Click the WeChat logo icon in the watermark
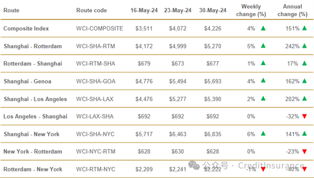Viewport: 314px width, 178px height. click(194, 166)
